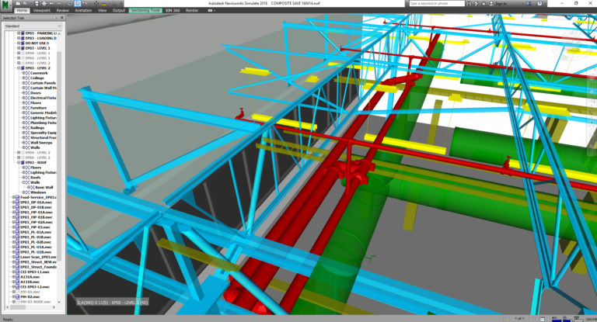
Task: Toggle auto-hide pin of Selection Tree panel
Action: [56, 18]
